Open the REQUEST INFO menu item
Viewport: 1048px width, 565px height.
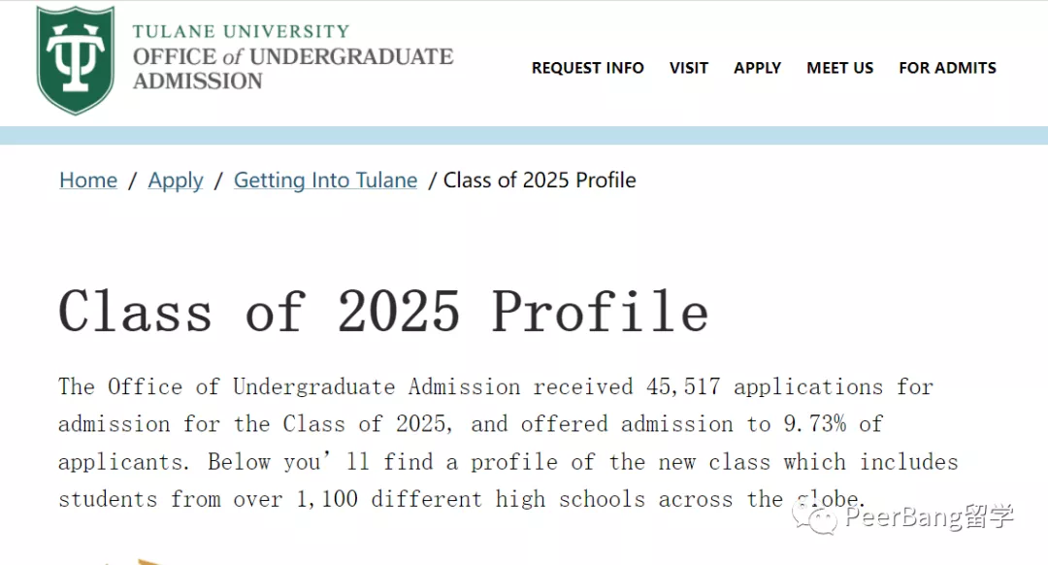(587, 68)
